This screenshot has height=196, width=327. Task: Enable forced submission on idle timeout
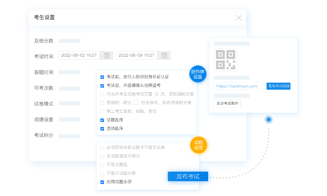point(102,103)
